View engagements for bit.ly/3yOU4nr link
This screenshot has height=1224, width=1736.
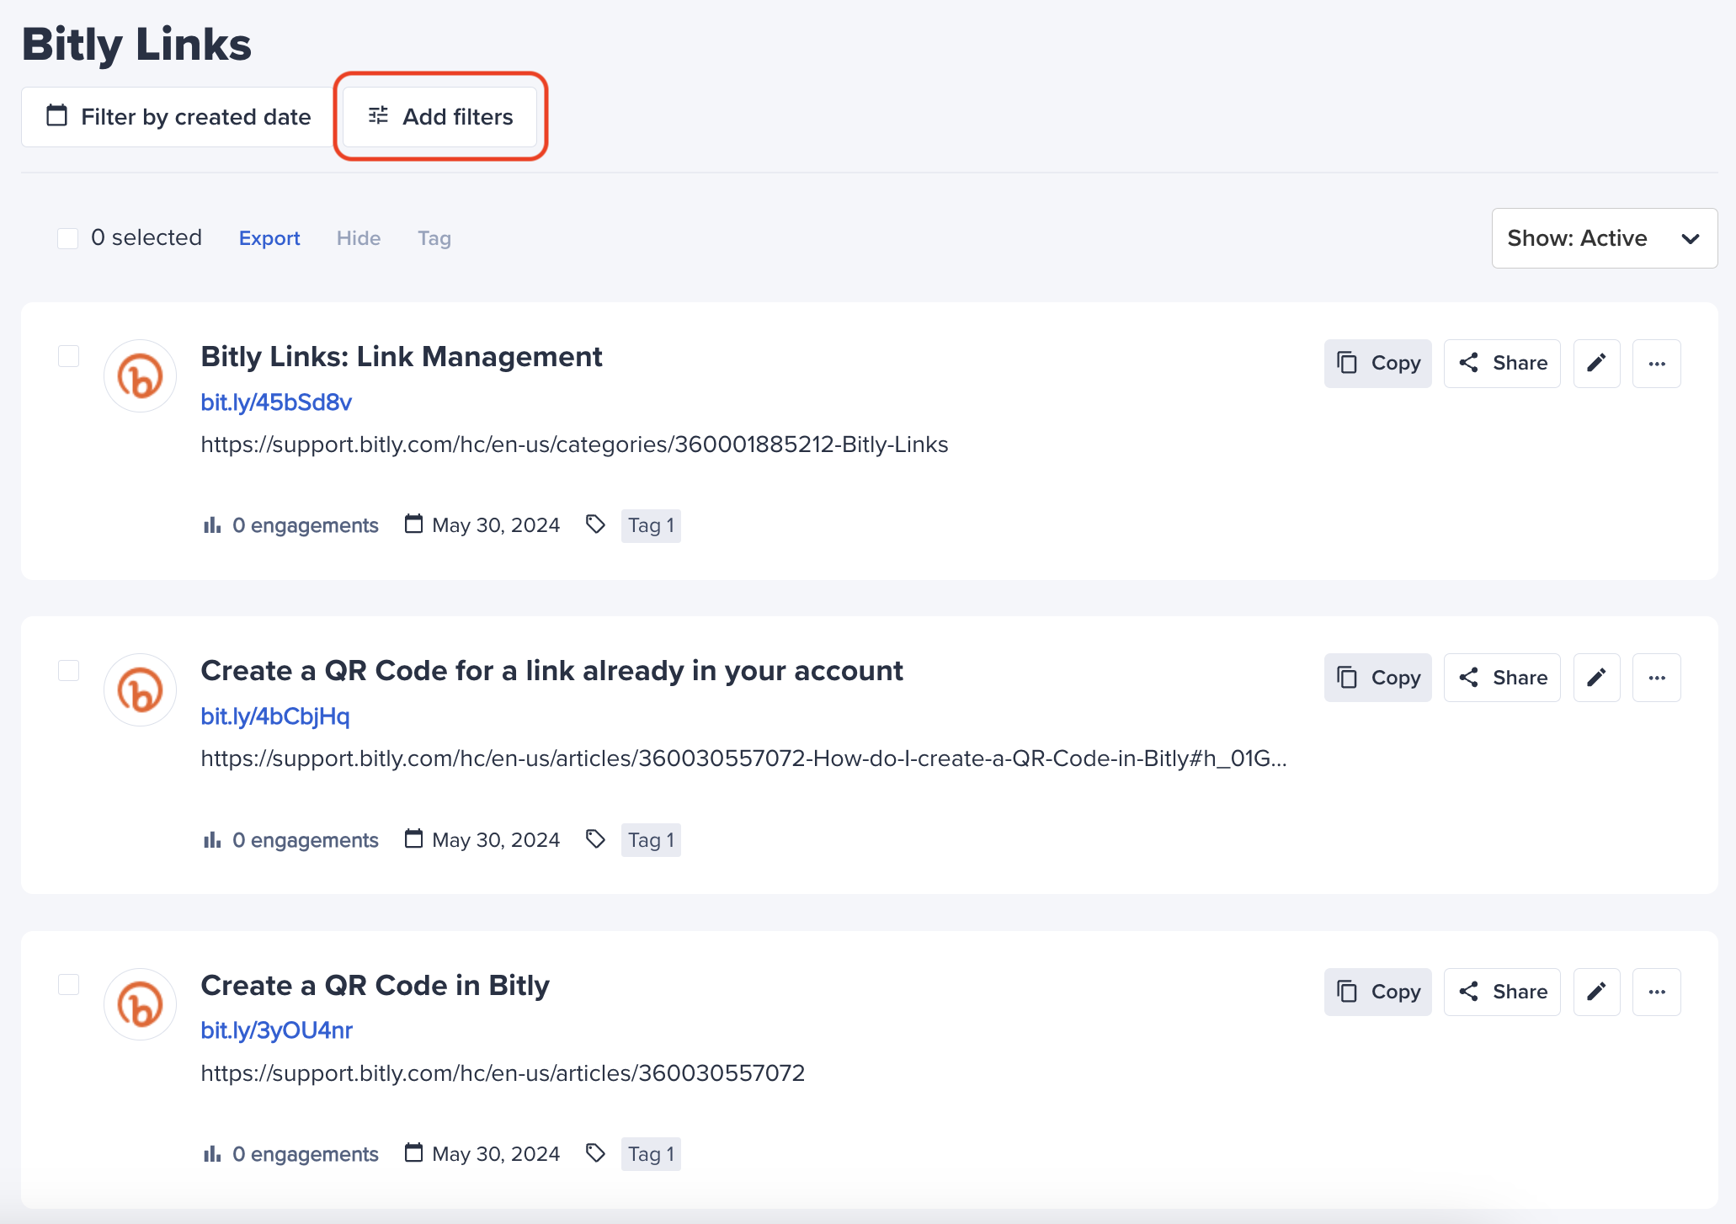coord(291,1154)
